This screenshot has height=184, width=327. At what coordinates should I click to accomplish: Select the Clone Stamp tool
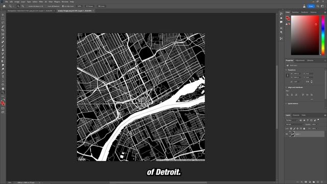3,50
